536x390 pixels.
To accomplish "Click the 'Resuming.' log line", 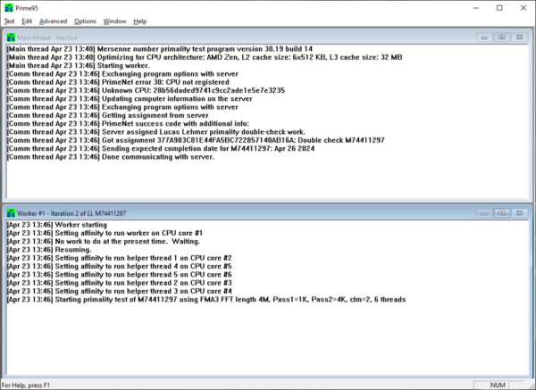I will pyautogui.click(x=49, y=250).
